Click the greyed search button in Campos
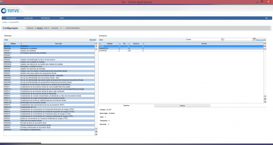Screen dimensions: 273x145 click(x=261, y=39)
